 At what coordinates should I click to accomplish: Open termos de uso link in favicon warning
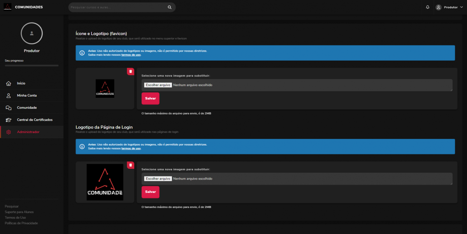click(131, 55)
